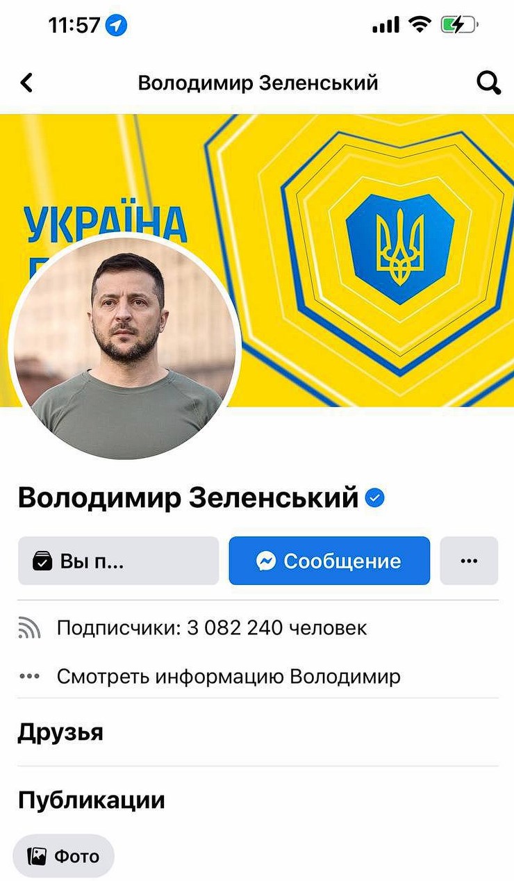Tap the battery indicator in status bar

(x=459, y=26)
